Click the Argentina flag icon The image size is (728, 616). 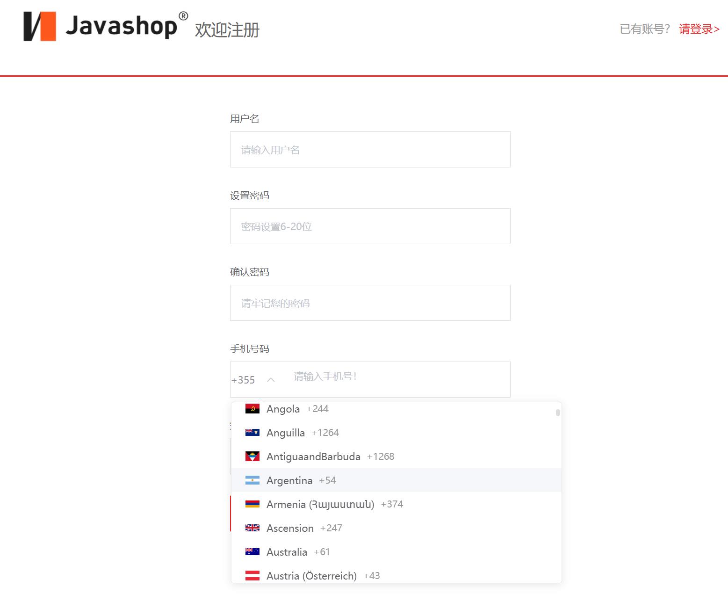tap(252, 480)
